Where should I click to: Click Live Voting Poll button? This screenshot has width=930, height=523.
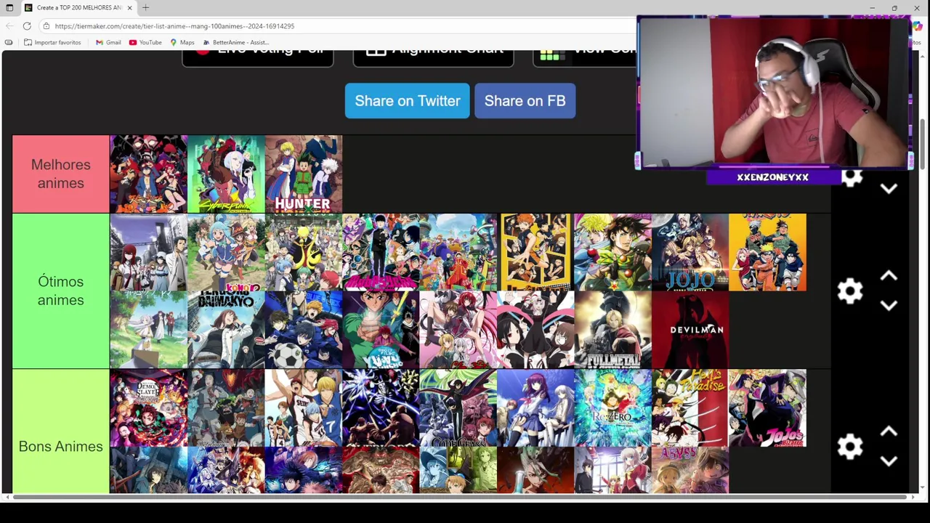coord(258,58)
